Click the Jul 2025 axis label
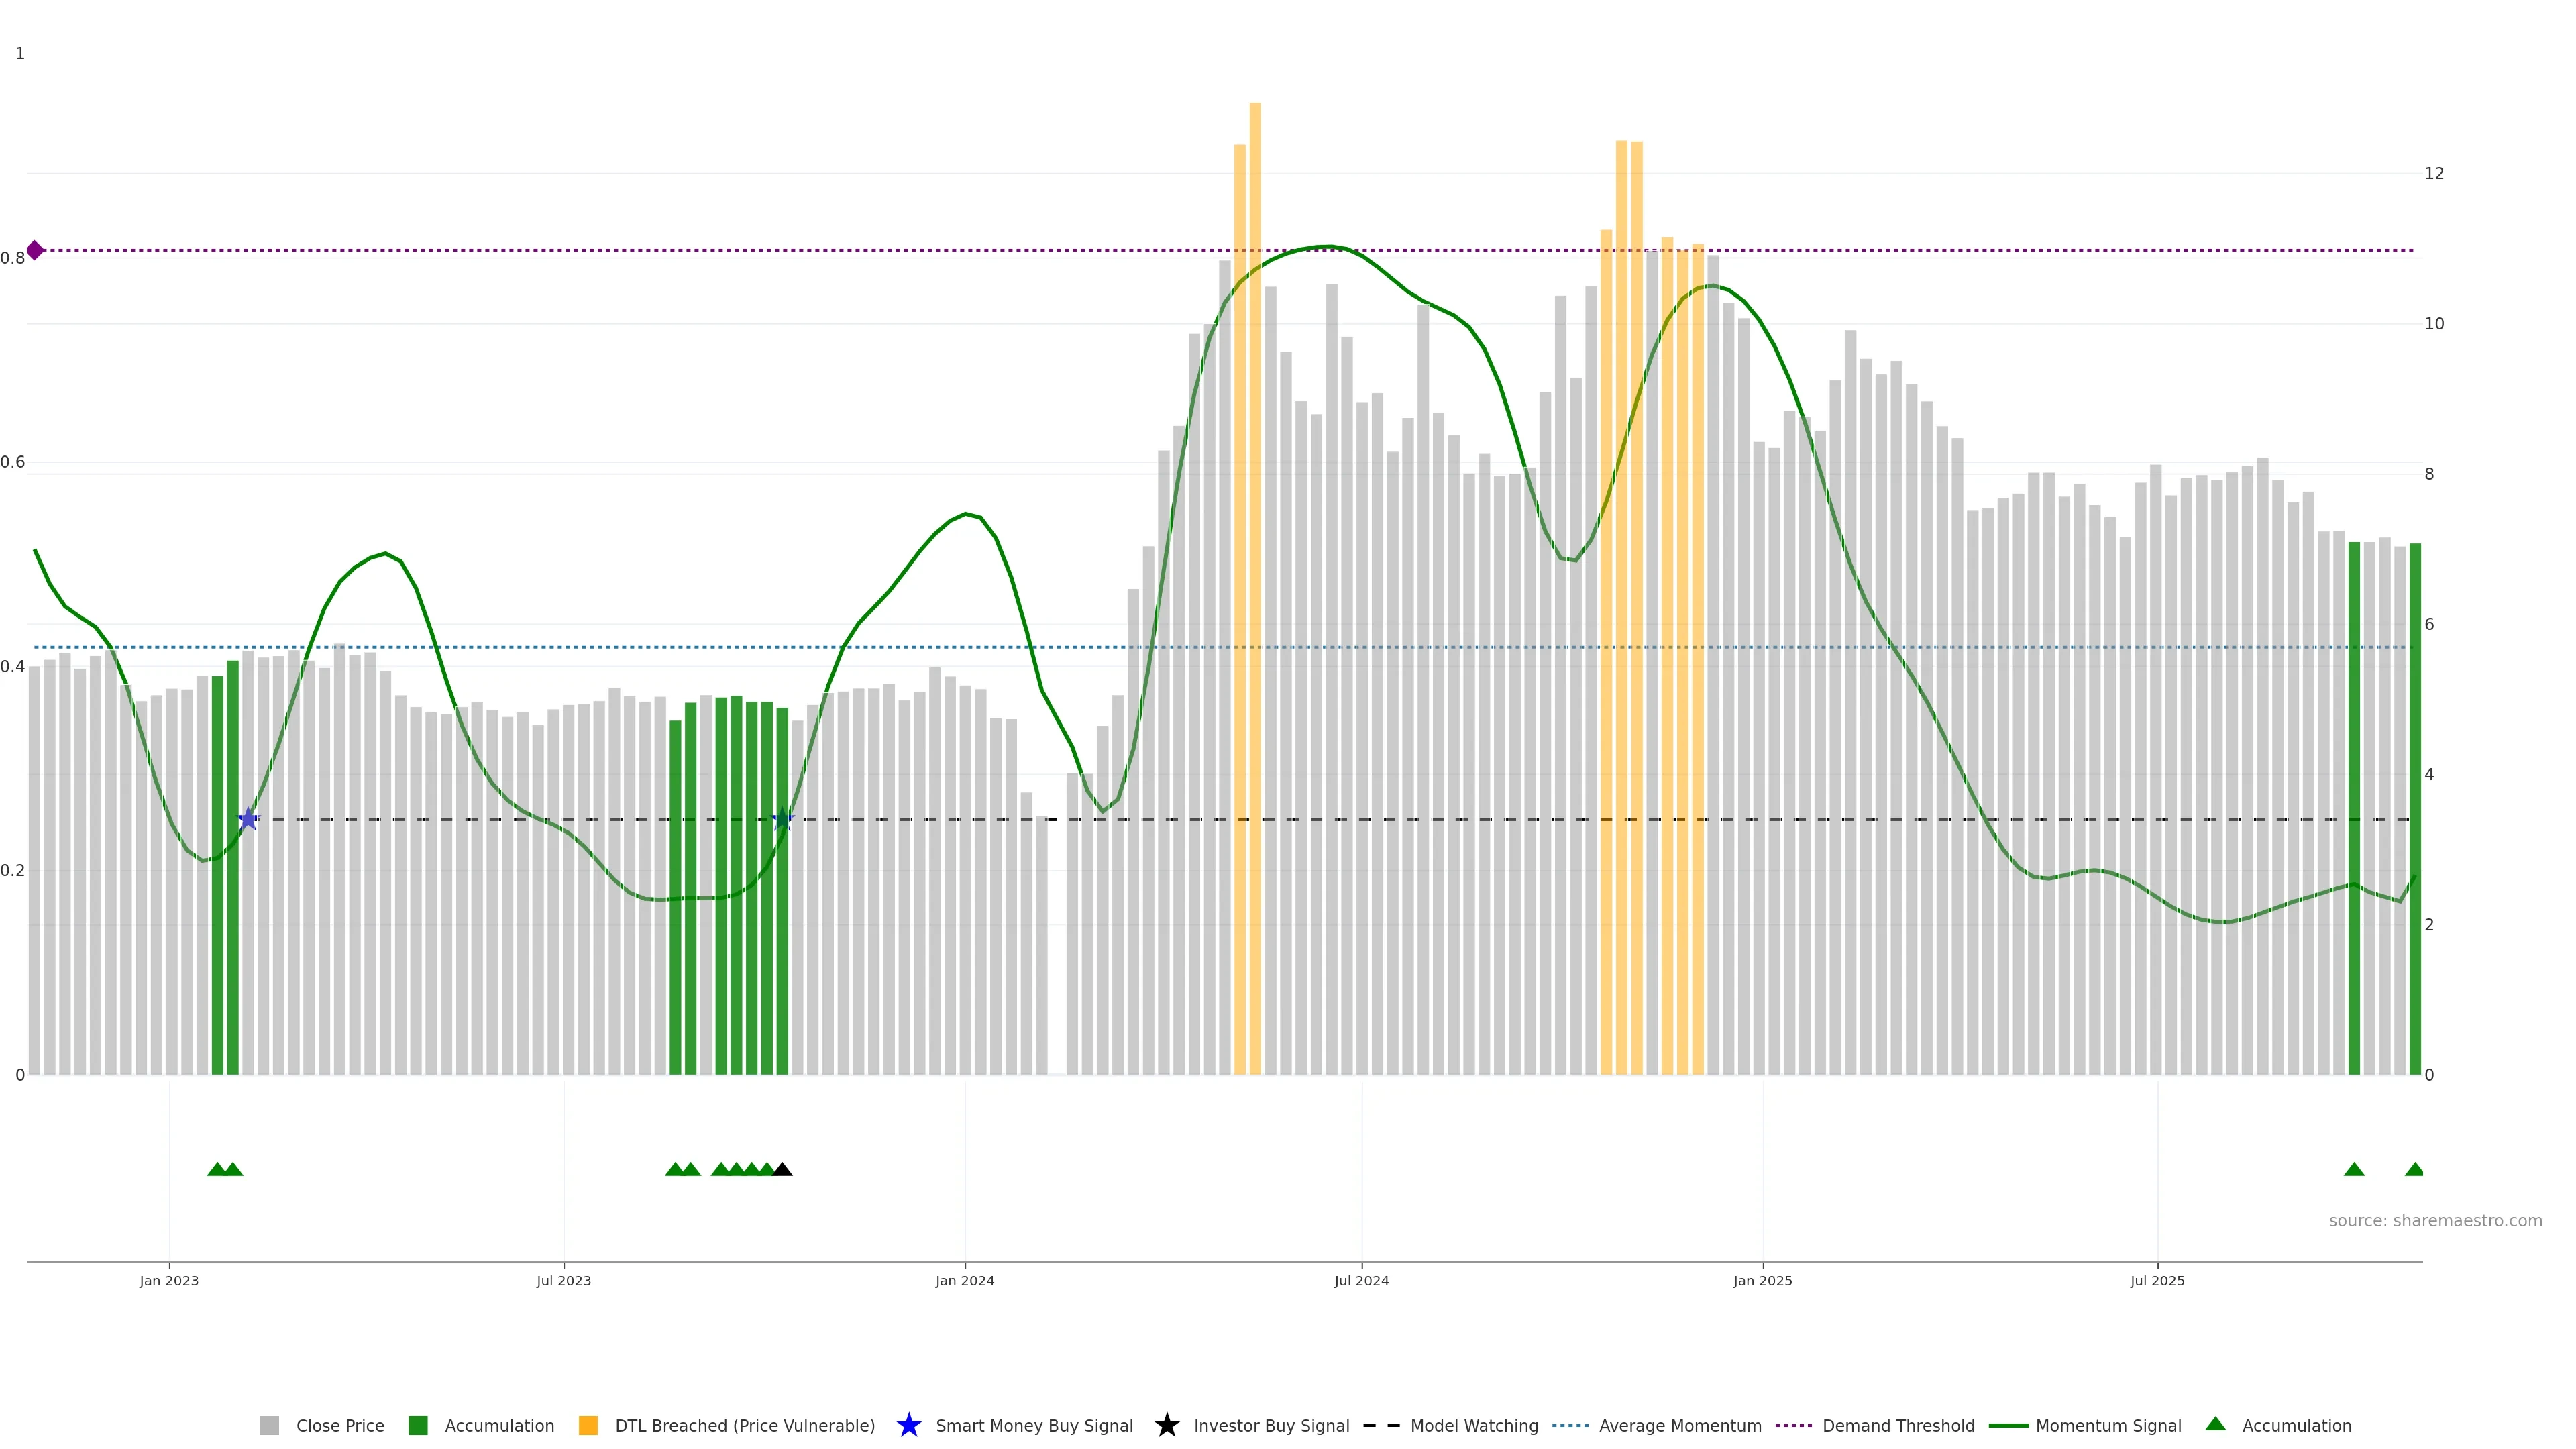This screenshot has height=1449, width=2576. click(2157, 1280)
